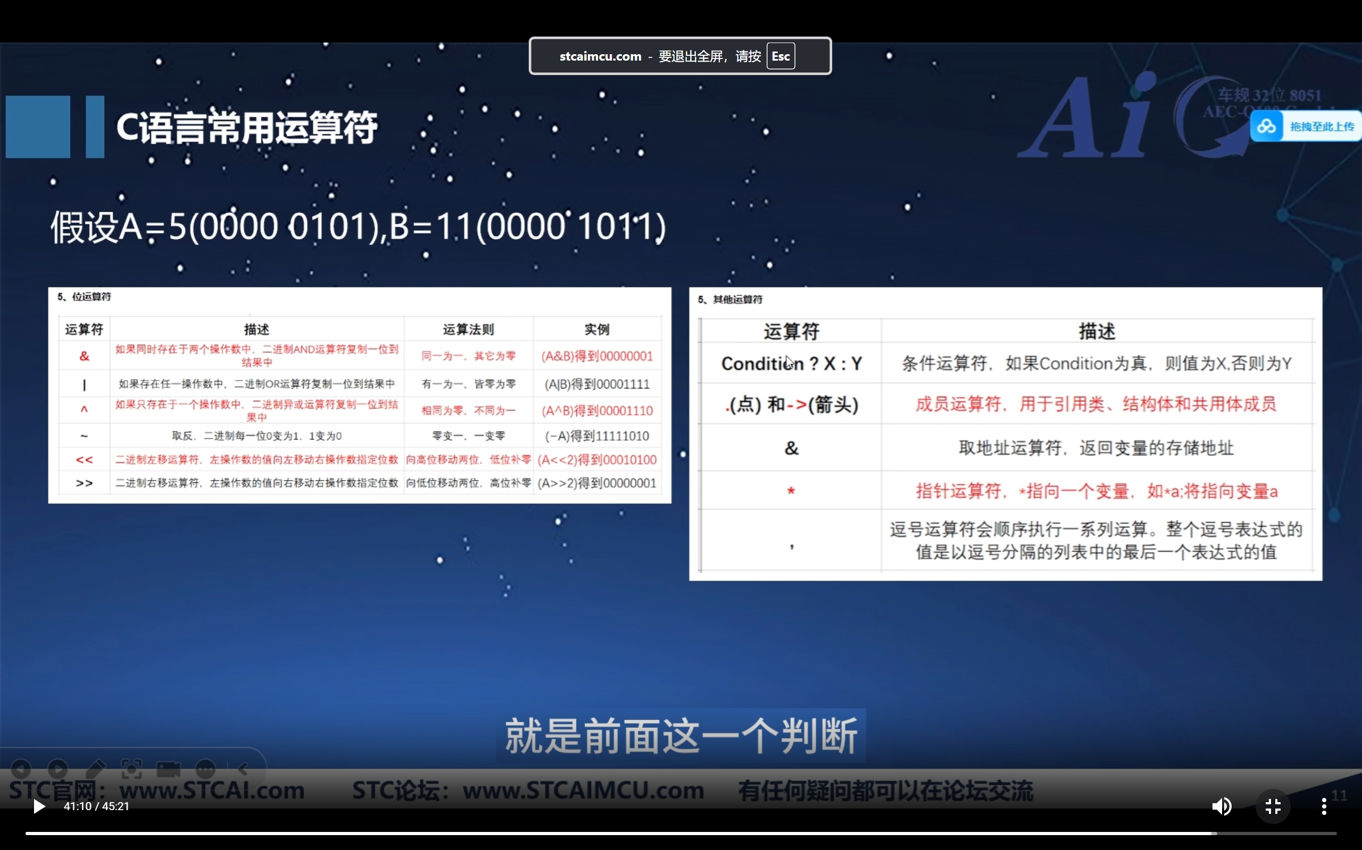Open the faint circular ellipsis icon

pos(205,769)
